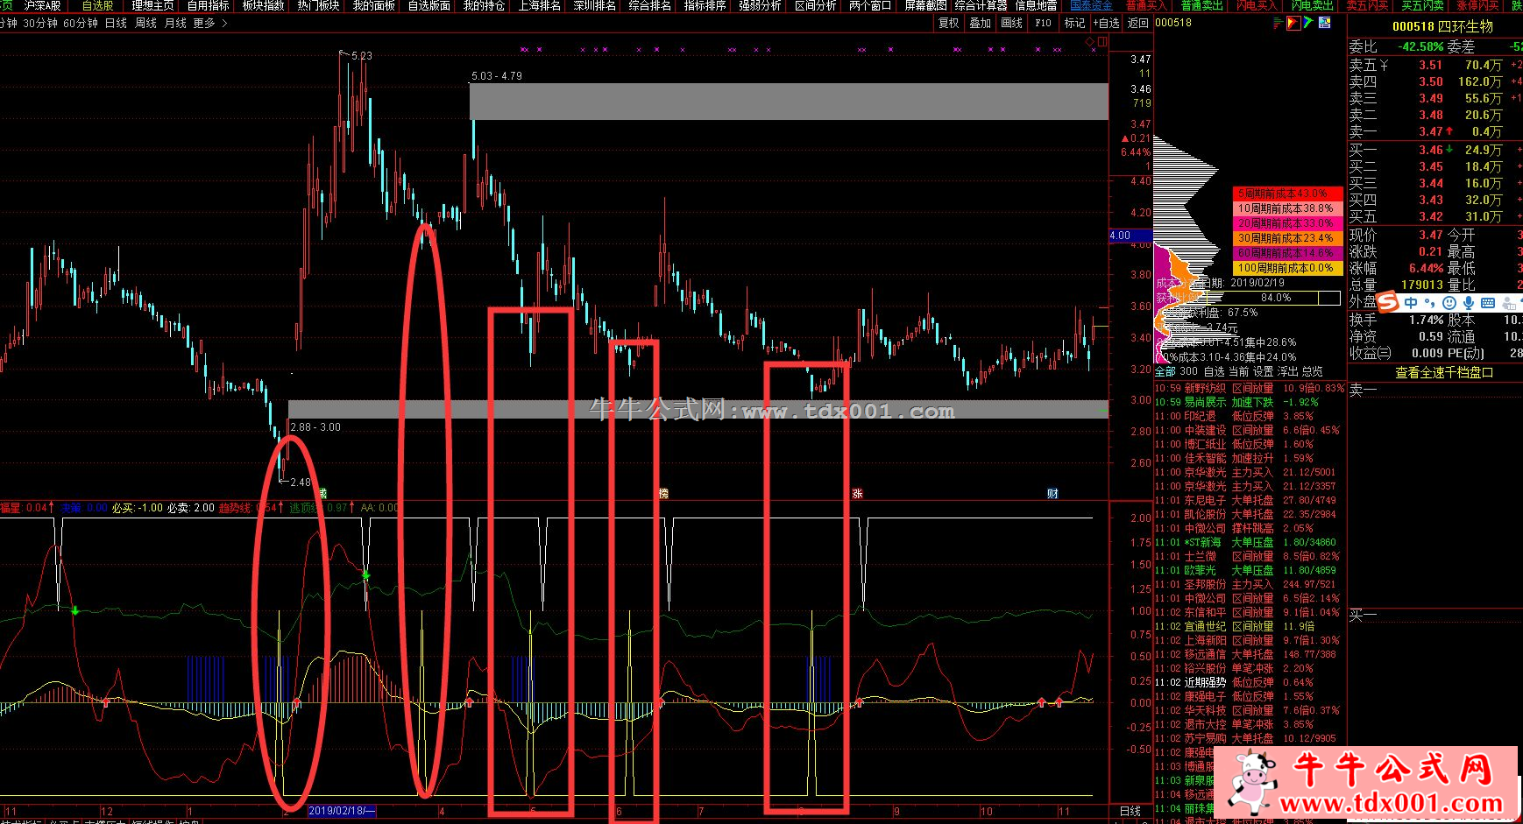This screenshot has width=1523, height=824.
Task: Click the 复权 toolbar button
Action: pos(948,23)
